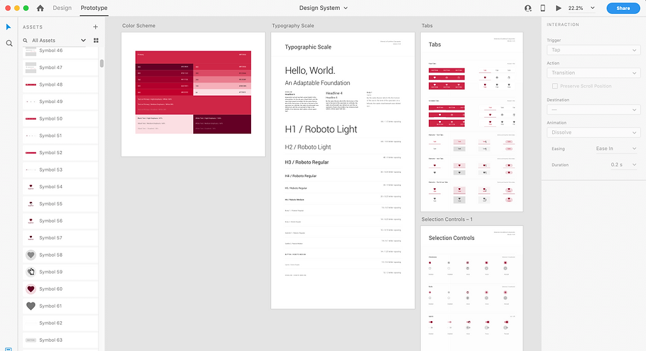Select Symbol 52 red line thumbnail
Viewport: 646px width, 351px height.
tap(31, 153)
